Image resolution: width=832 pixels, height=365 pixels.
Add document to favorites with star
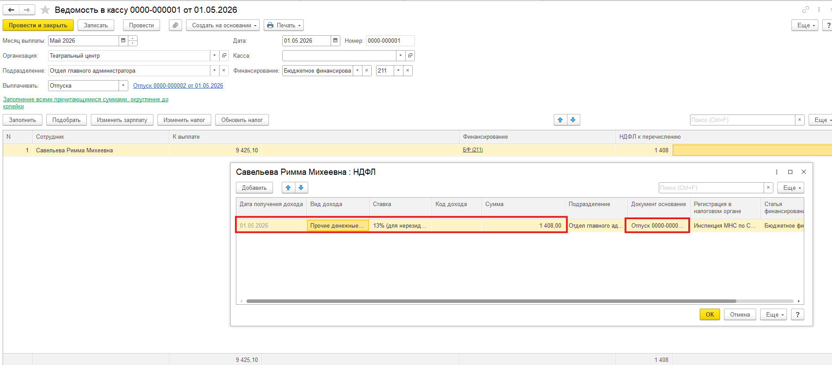point(45,10)
